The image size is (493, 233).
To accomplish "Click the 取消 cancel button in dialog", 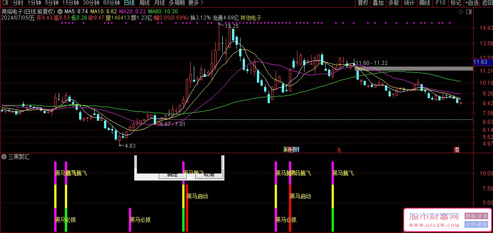I will click(x=209, y=174).
